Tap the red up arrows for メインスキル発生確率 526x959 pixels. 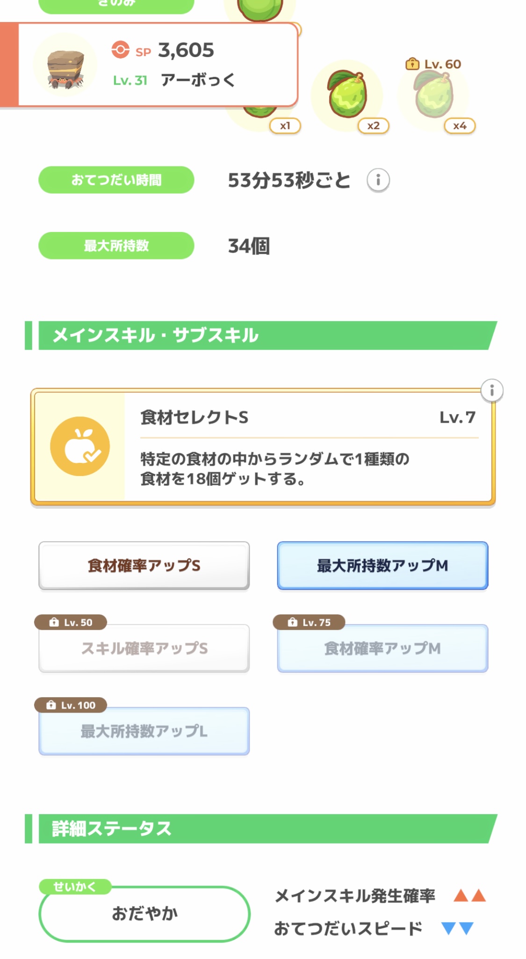(469, 895)
